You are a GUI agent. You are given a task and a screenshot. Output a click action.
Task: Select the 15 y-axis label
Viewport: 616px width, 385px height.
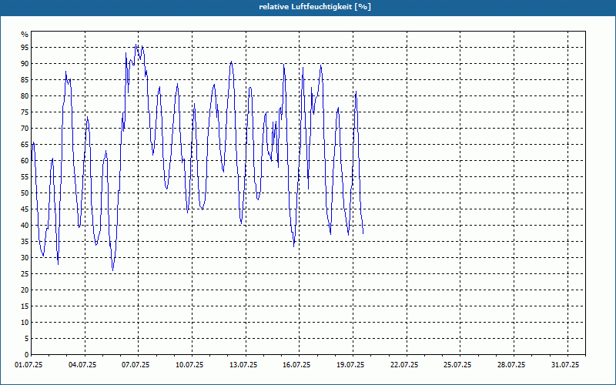25,306
